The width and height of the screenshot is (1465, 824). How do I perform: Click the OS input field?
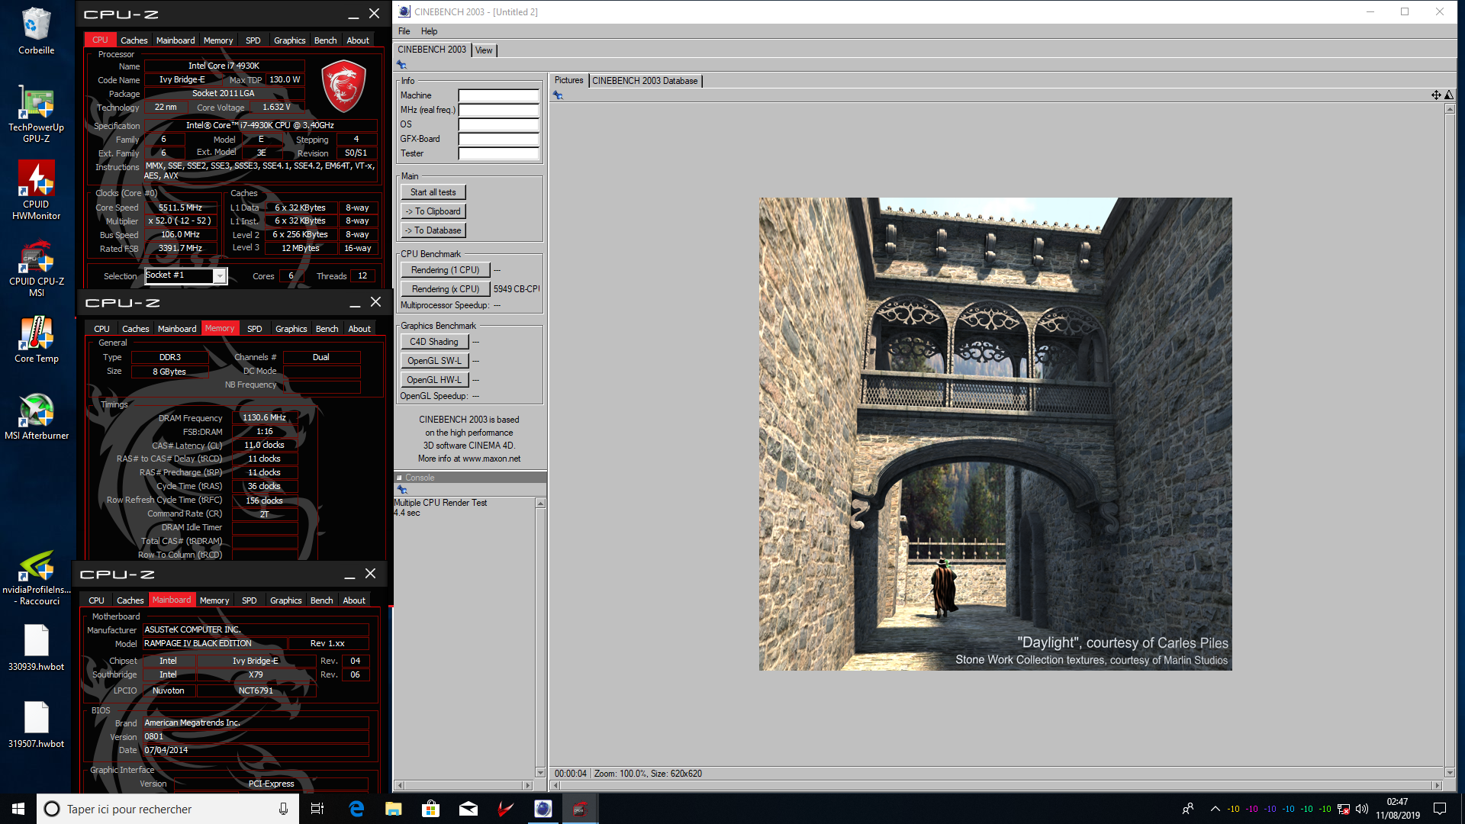pyautogui.click(x=498, y=124)
